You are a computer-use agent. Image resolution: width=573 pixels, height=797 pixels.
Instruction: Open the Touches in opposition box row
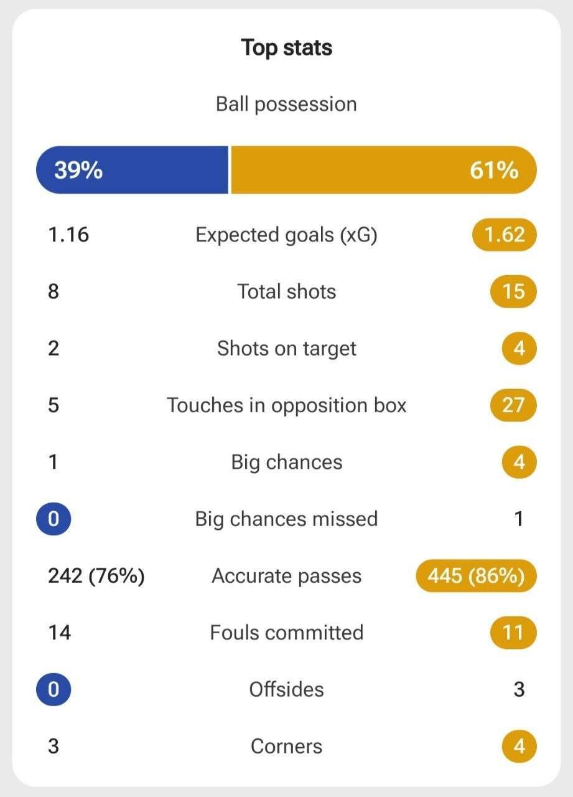286,405
